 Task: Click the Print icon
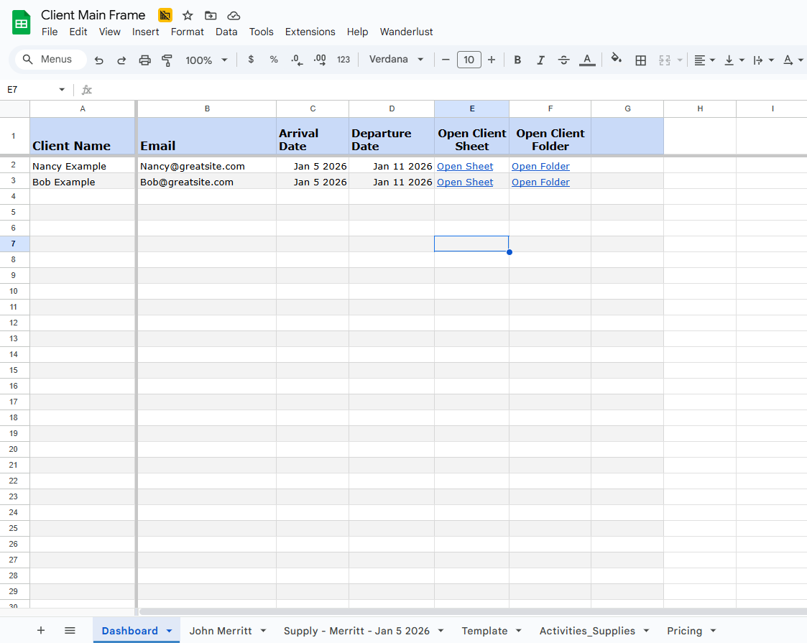pos(144,60)
